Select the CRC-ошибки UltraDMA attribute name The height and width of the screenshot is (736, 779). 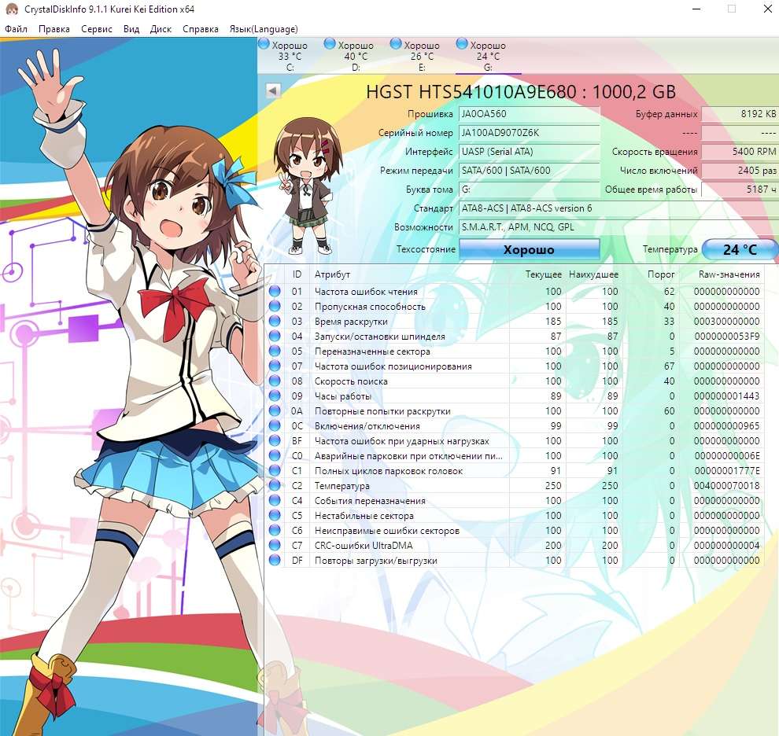tap(364, 545)
